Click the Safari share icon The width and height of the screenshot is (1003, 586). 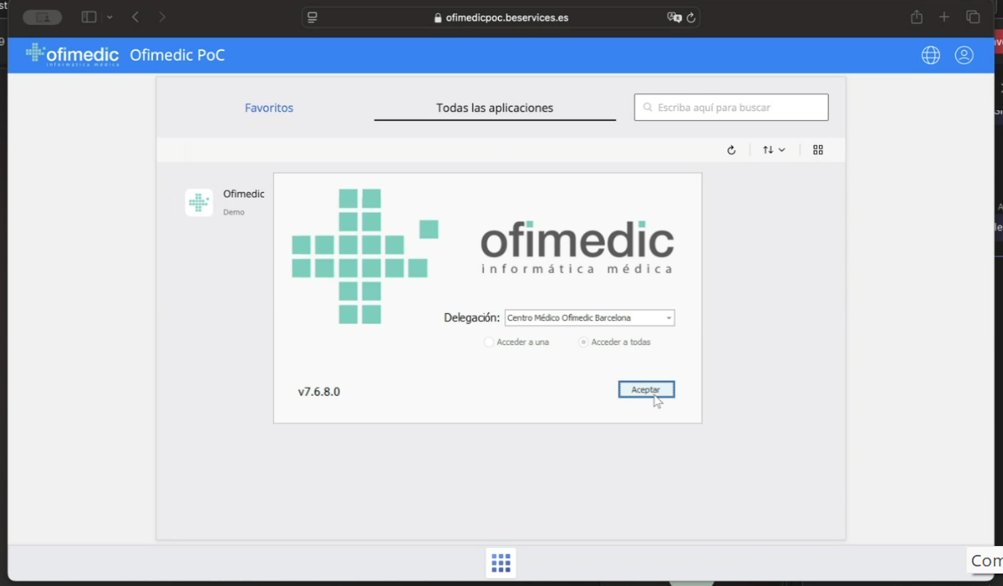tap(917, 18)
